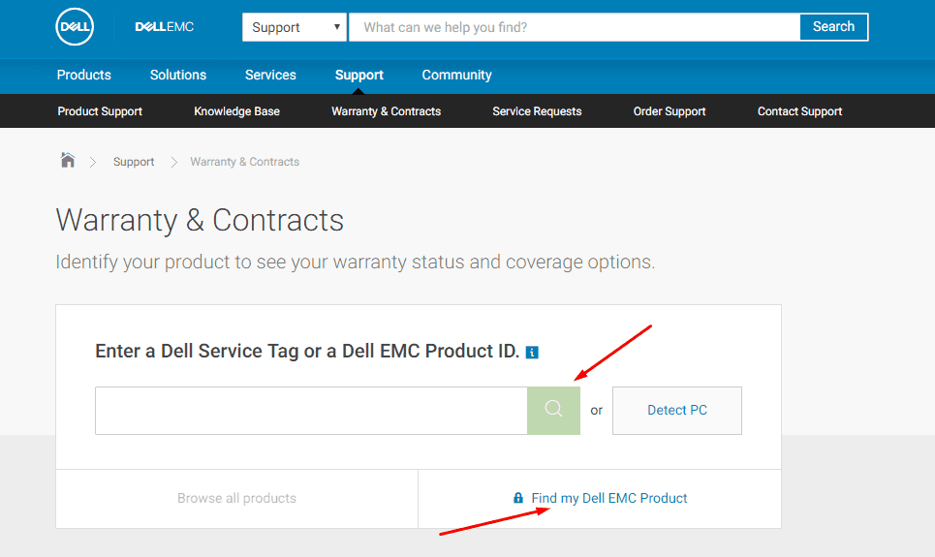
Task: Focus the Service Tag input field
Action: [x=311, y=411]
